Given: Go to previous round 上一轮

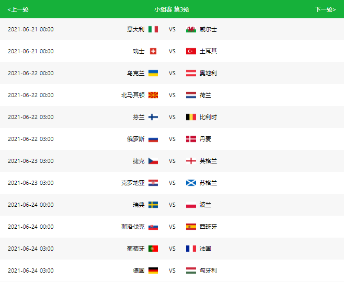Looking at the screenshot, I should coord(18,9).
